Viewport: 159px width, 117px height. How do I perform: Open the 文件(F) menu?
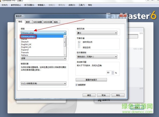(5, 5)
